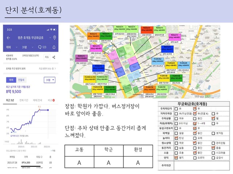Click the pink 440세대 map label
This screenshot has width=233, height=174.
(x=175, y=37)
